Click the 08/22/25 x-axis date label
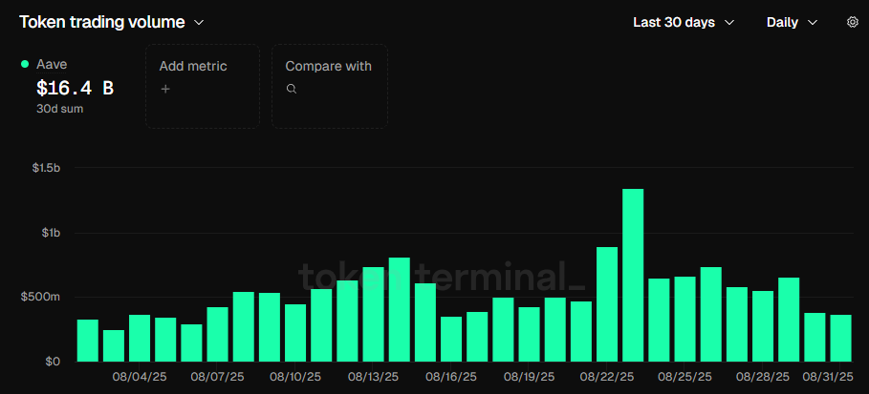This screenshot has height=394, width=869. 607,377
